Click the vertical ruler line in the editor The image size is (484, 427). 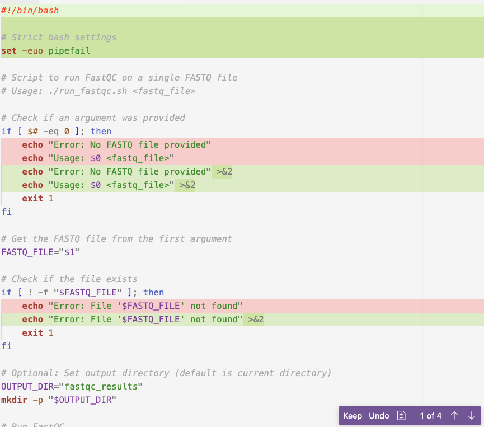point(421,224)
